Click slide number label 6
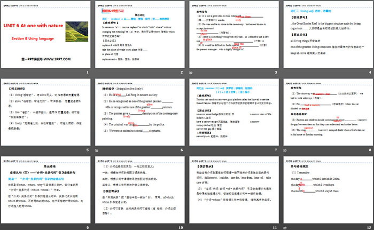Viewport: 374px width, 230px height. click(x=182, y=150)
